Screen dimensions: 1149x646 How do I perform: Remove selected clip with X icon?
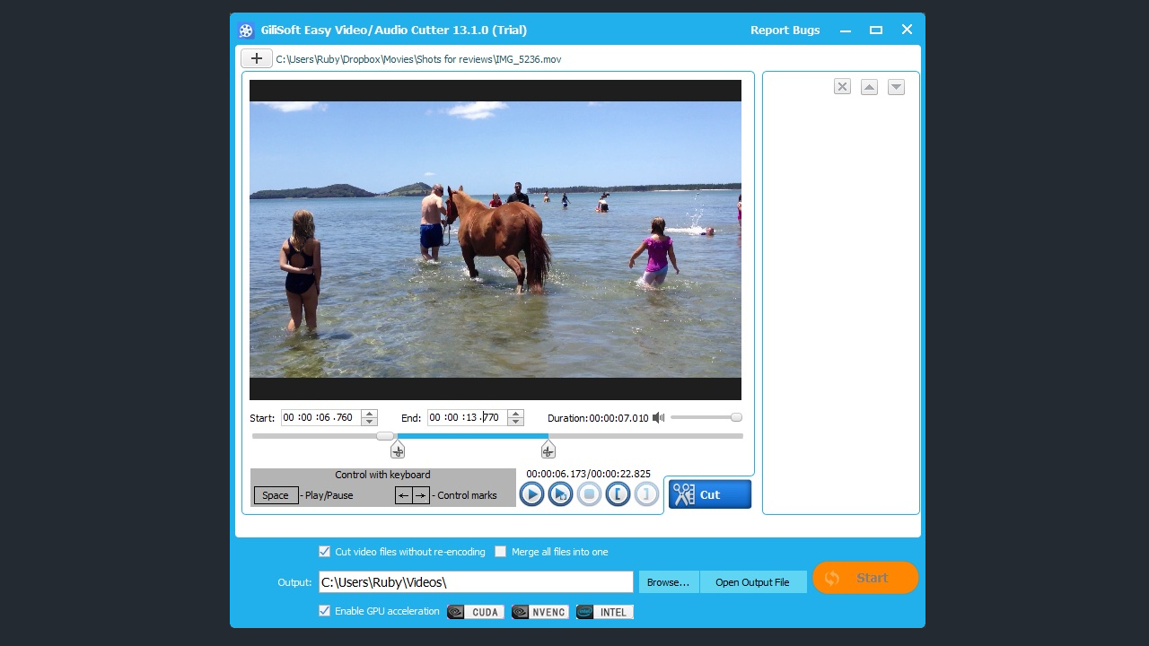[842, 87]
